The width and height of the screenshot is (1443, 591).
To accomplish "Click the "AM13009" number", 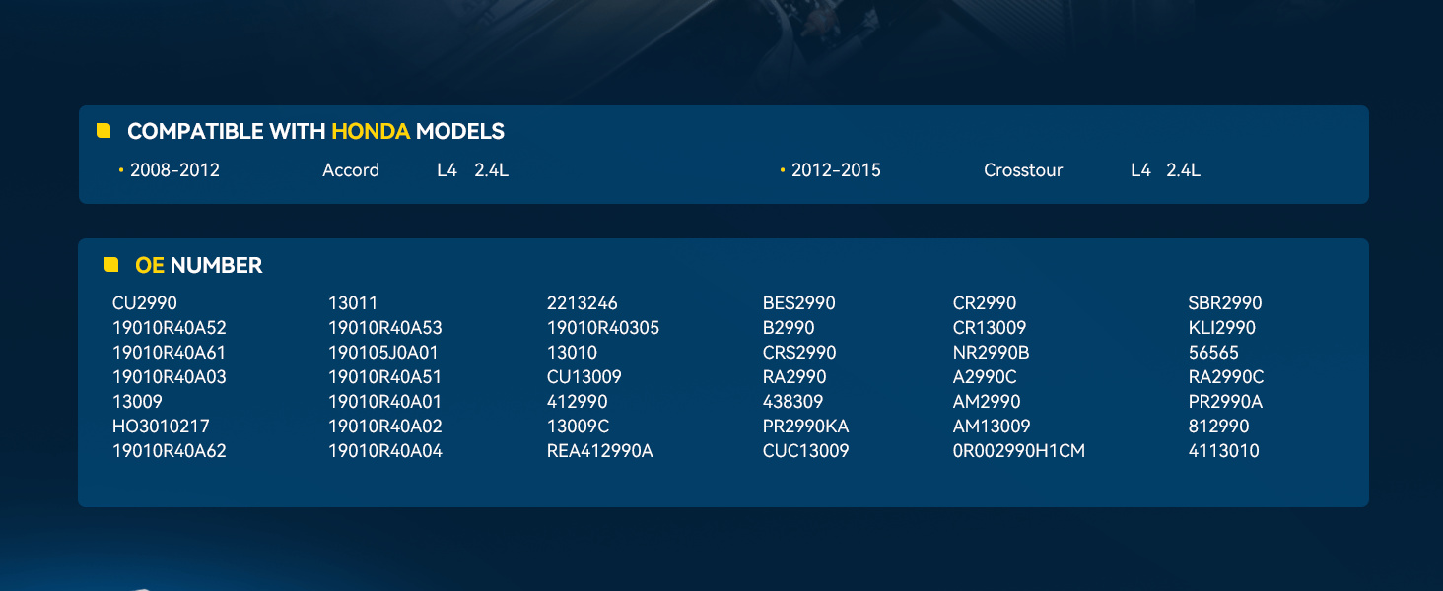I will (992, 427).
